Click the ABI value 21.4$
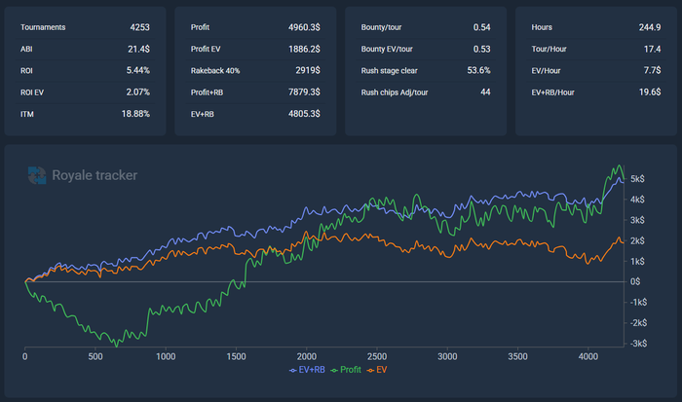The height and width of the screenshot is (402, 682). pos(138,49)
